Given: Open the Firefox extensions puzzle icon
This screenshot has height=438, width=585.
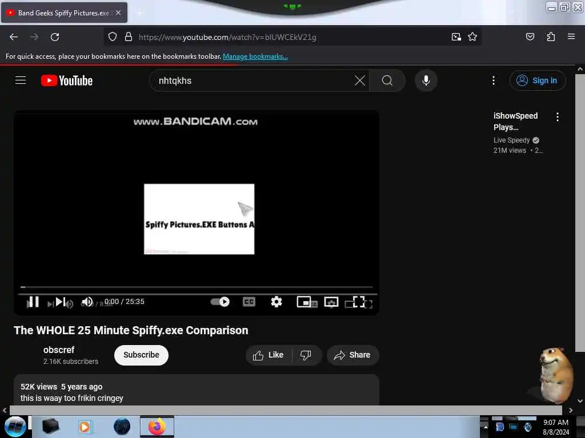Looking at the screenshot, I should tap(551, 36).
